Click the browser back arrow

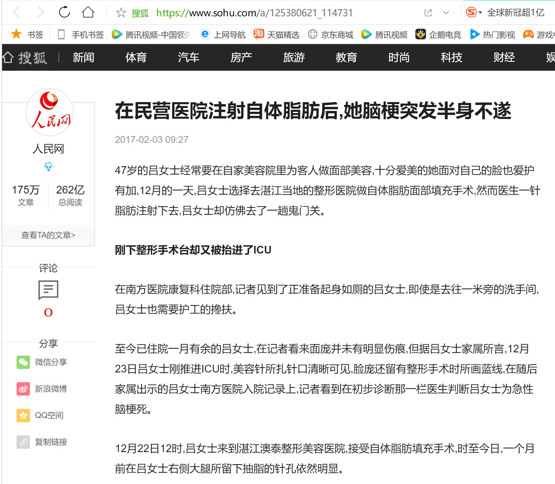tap(16, 12)
